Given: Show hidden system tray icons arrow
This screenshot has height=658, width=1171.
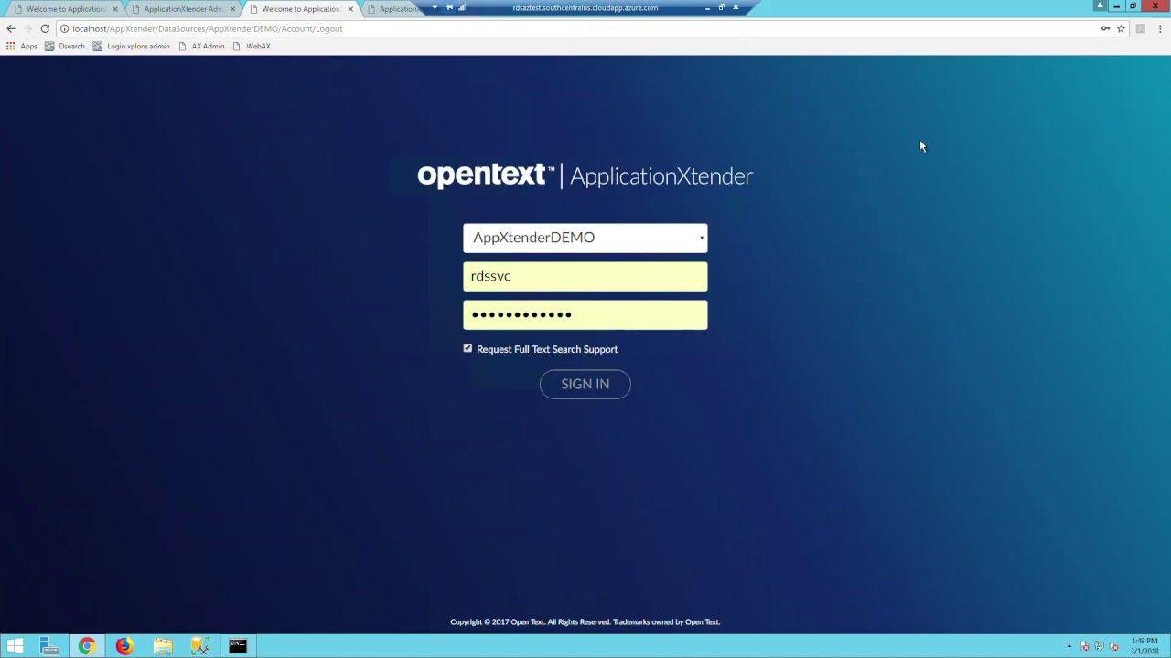Looking at the screenshot, I should tap(1069, 646).
